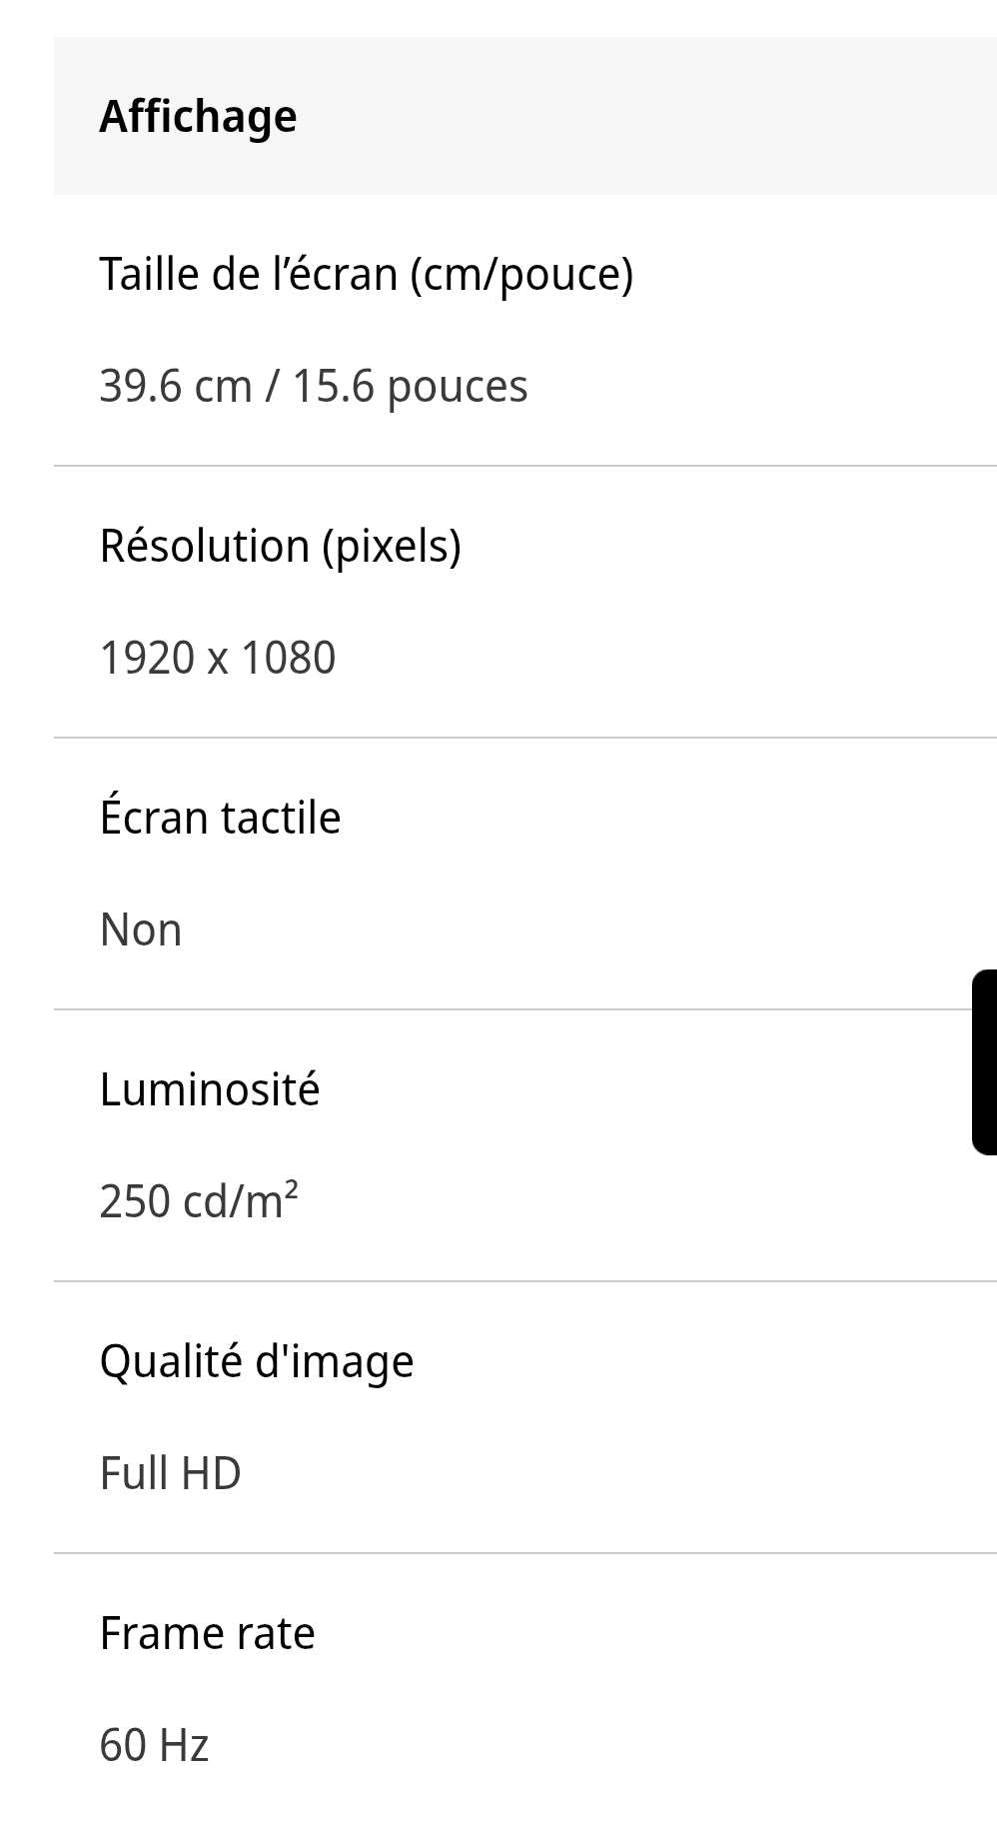Click the '250 cd/m²' brightness value
The image size is (997, 1822).
[x=199, y=1200]
